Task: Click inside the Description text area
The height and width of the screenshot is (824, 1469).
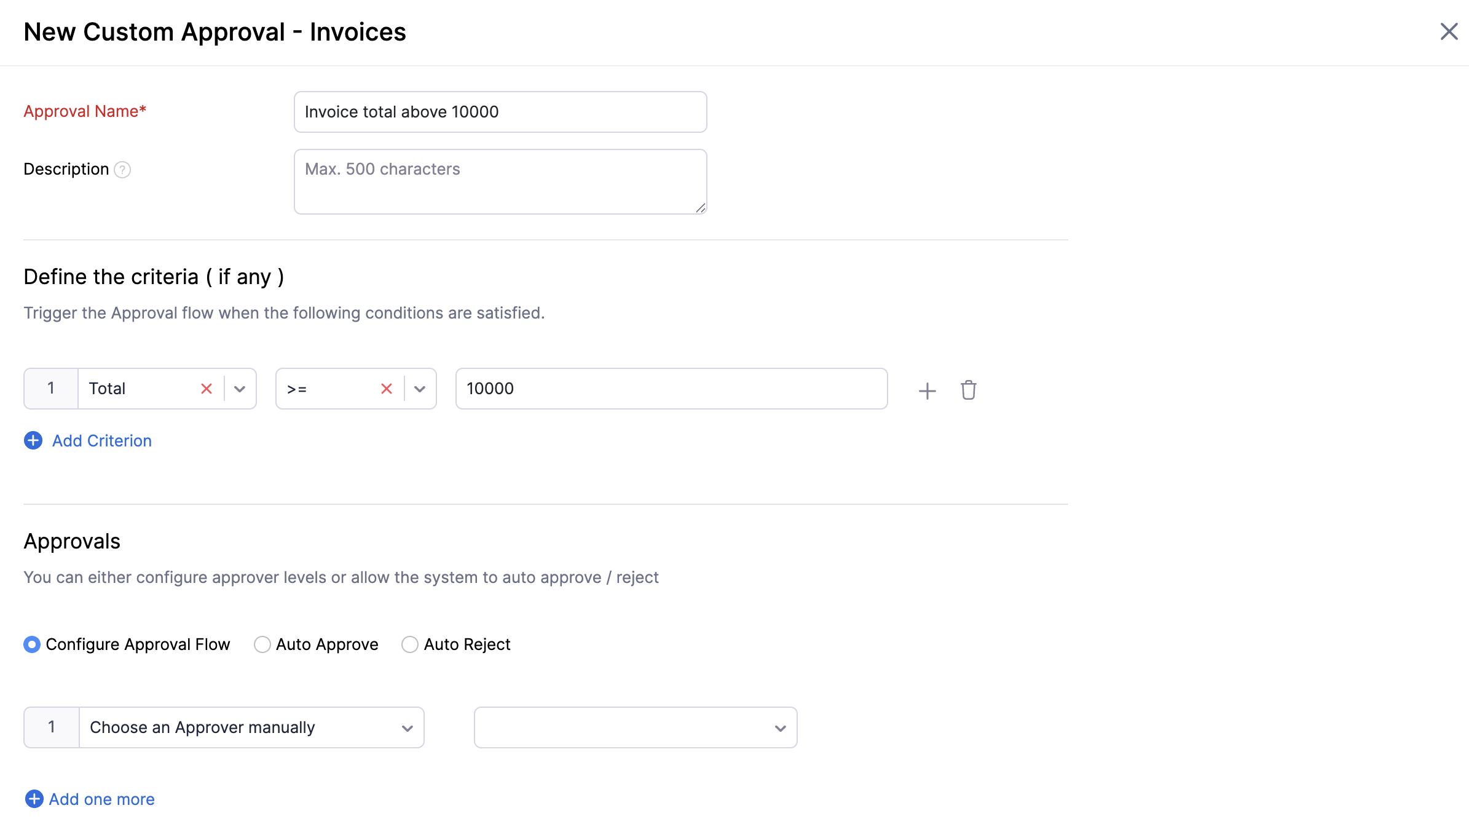Action: click(499, 181)
